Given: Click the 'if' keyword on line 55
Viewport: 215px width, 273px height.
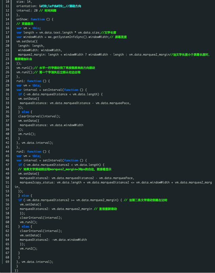Looking at the screenshot, I should (20, 200).
